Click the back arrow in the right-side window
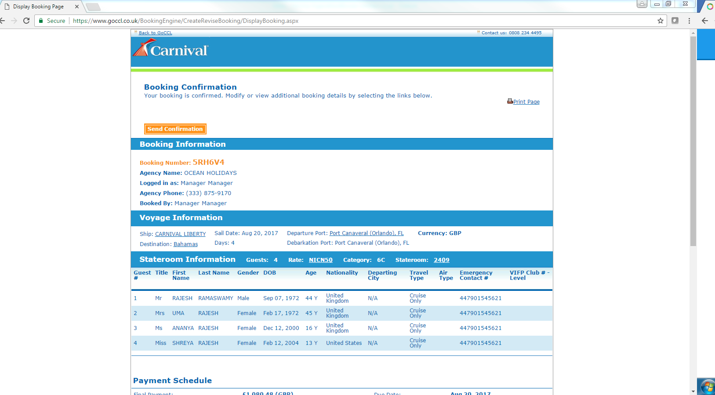This screenshot has width=715, height=395. (x=705, y=21)
